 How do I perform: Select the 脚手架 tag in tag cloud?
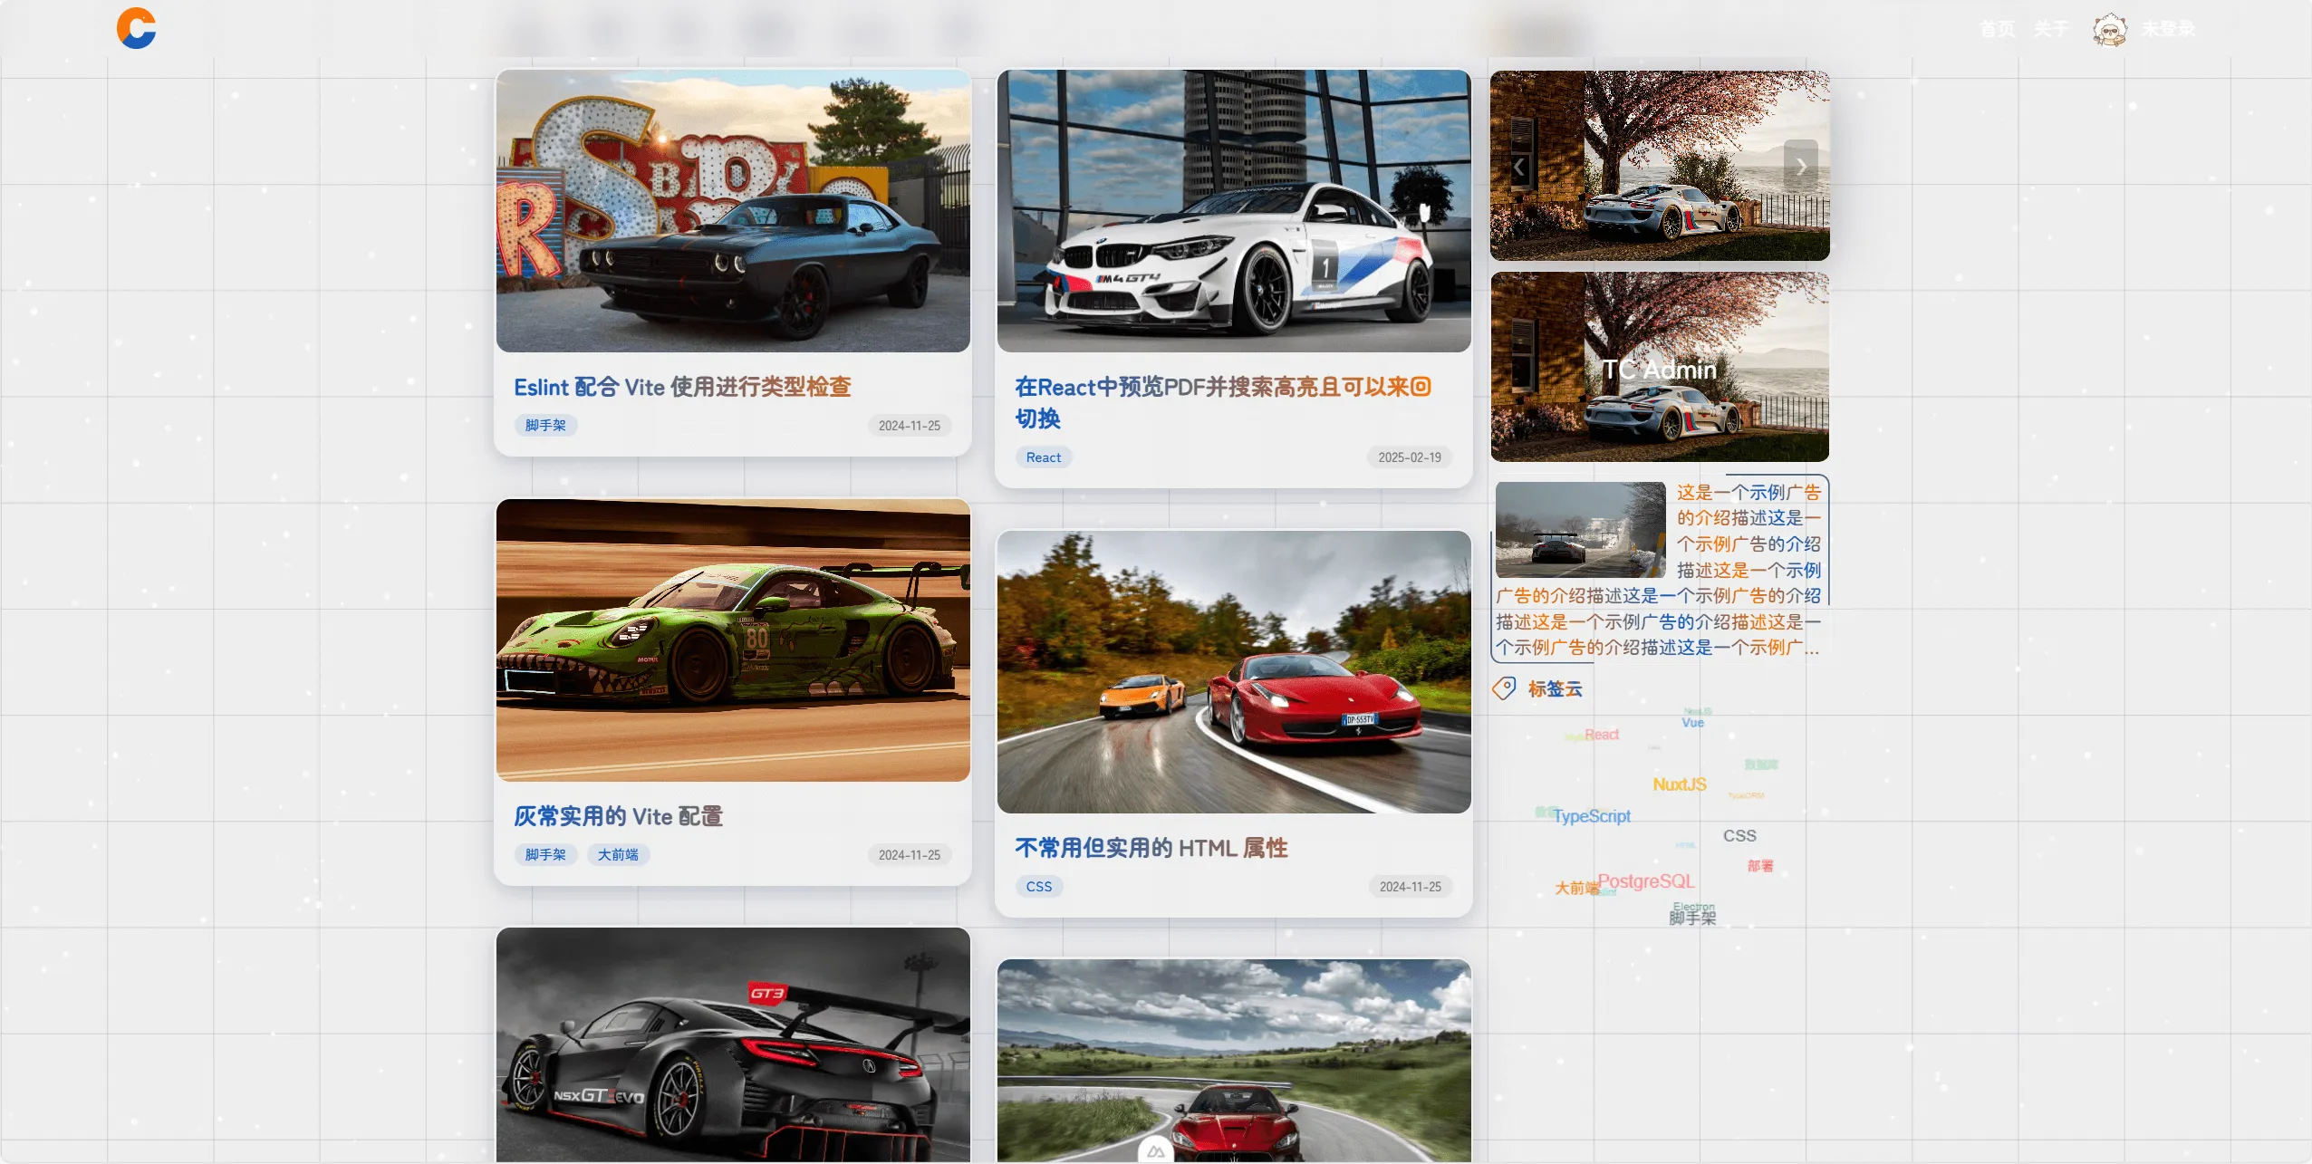[x=1692, y=919]
